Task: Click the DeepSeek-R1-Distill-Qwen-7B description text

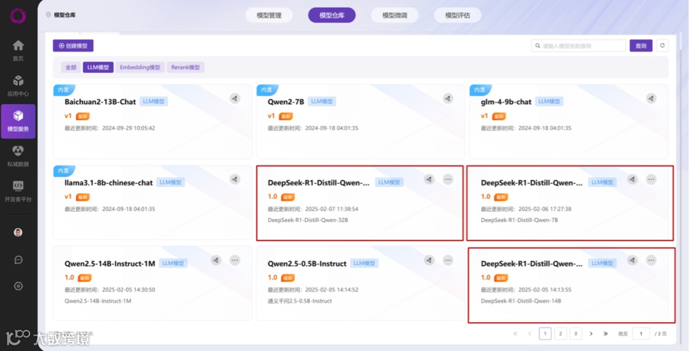Action: coord(519,220)
